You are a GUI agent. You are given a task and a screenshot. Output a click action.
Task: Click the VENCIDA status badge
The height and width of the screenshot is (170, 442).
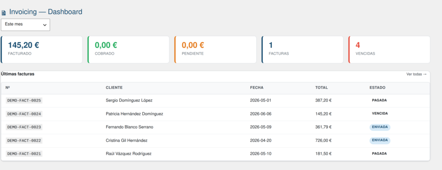click(380, 114)
